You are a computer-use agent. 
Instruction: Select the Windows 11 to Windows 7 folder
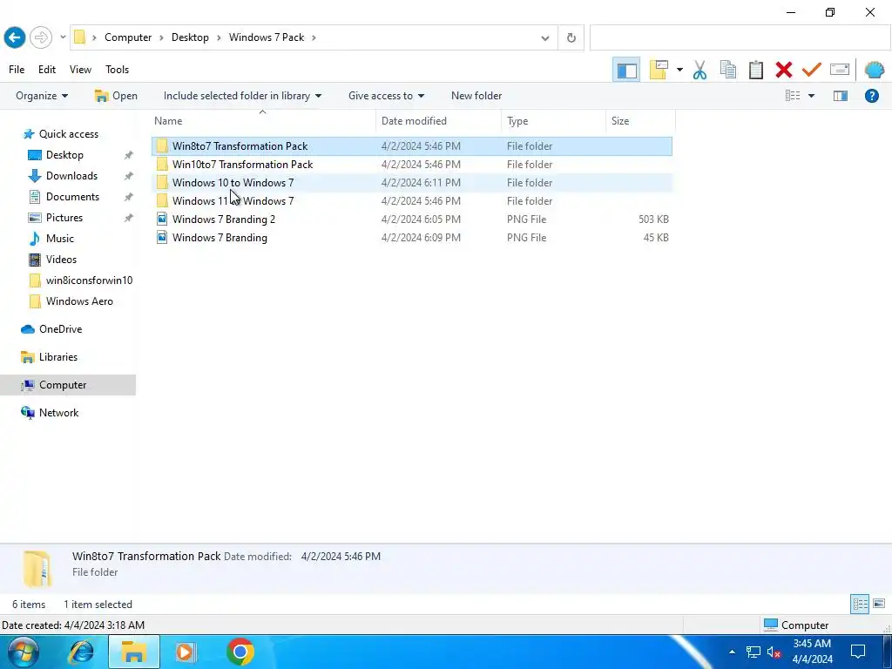click(x=412, y=201)
